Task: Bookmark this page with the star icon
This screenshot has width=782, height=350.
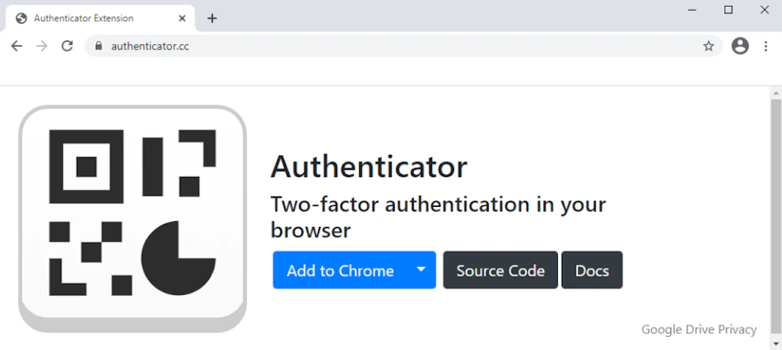Action: [708, 46]
